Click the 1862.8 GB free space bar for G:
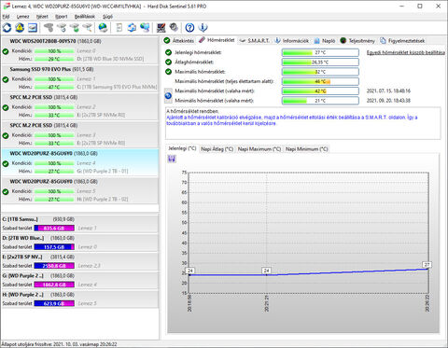Viewport: 448px width, 348px height. (54, 285)
